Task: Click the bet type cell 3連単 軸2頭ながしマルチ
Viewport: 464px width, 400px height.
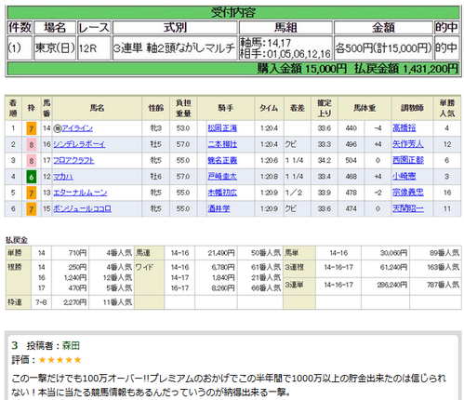Action: [x=175, y=47]
